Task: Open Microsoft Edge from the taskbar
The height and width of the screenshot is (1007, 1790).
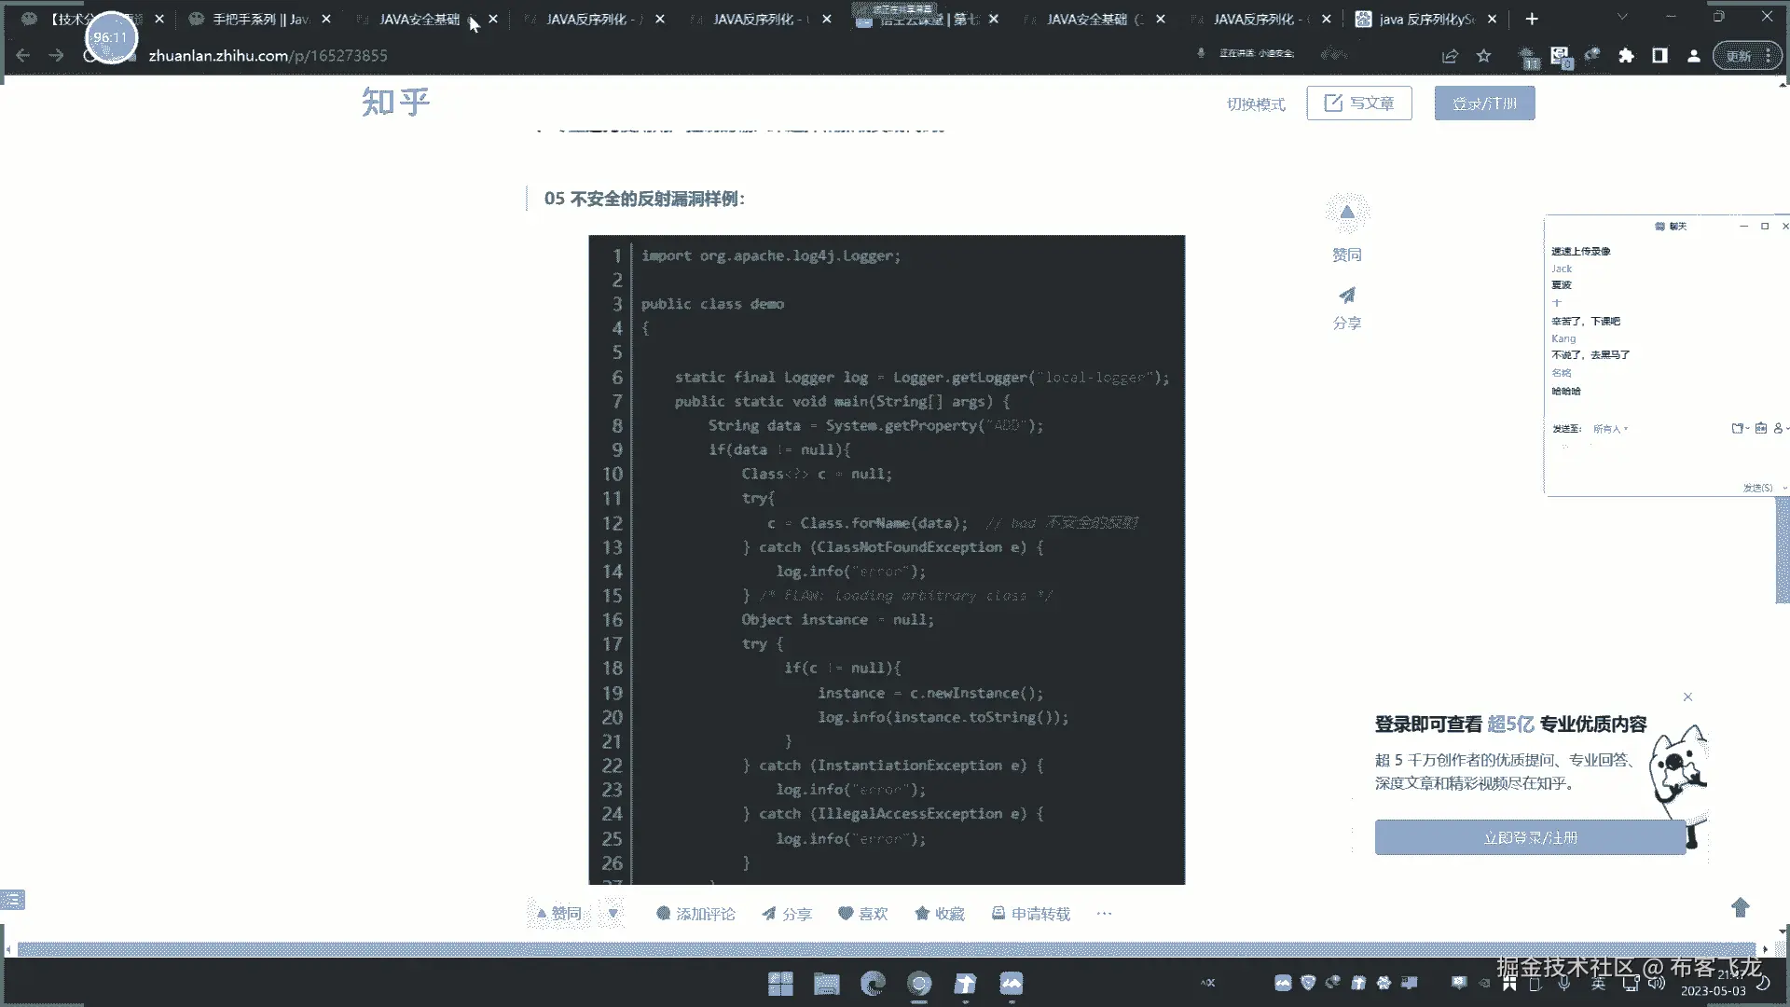Action: click(x=873, y=984)
